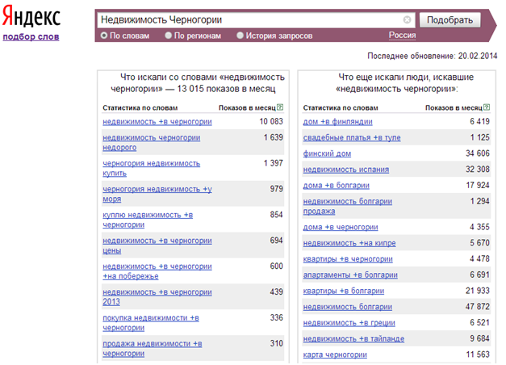Click the value 1 397
The width and height of the screenshot is (506, 365).
pos(273,163)
